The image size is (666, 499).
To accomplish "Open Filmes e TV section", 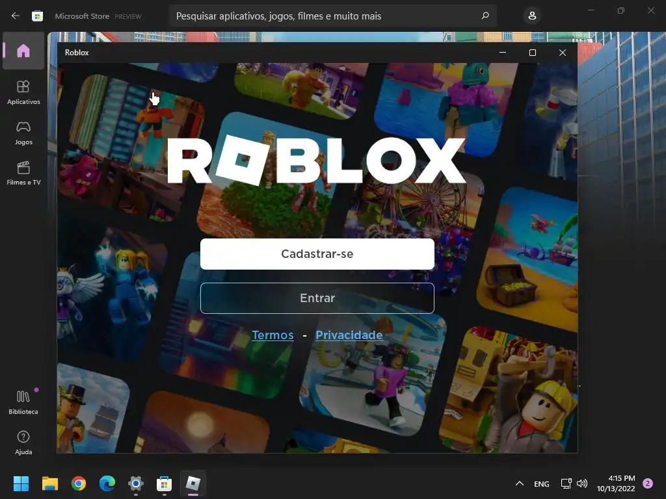I will 23,173.
